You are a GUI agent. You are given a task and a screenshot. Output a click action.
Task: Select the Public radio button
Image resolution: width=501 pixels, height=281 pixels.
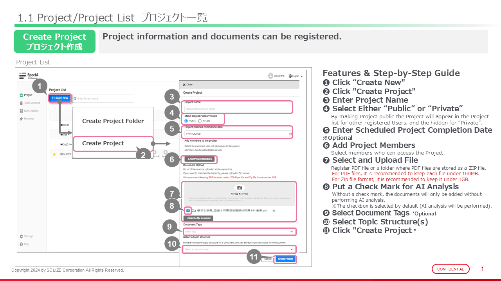[x=186, y=121]
